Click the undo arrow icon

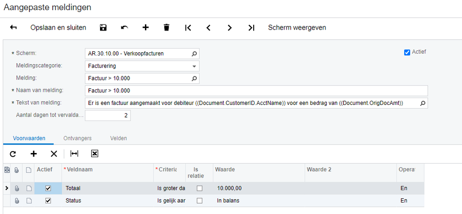pos(125,28)
